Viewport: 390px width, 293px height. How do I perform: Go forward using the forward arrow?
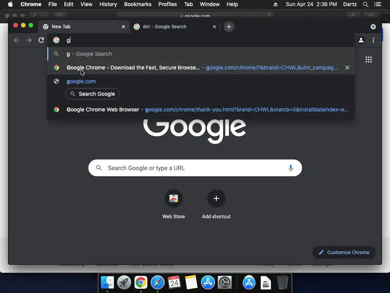tap(29, 40)
